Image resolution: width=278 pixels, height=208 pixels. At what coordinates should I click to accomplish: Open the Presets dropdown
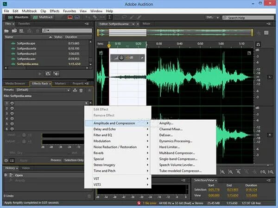pos(43,90)
